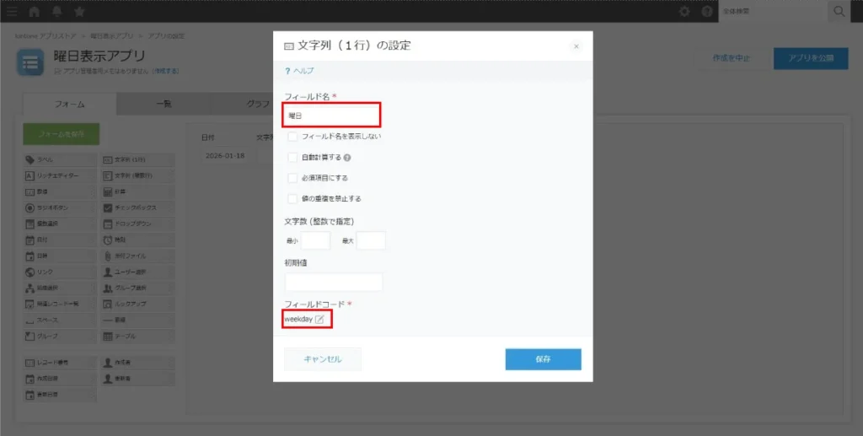Select the 更新者 field in palette

(x=138, y=379)
